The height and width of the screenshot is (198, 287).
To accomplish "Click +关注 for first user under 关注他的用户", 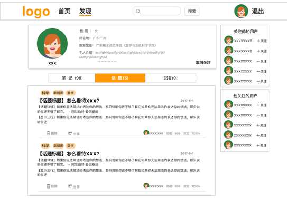I will tap(262, 41).
